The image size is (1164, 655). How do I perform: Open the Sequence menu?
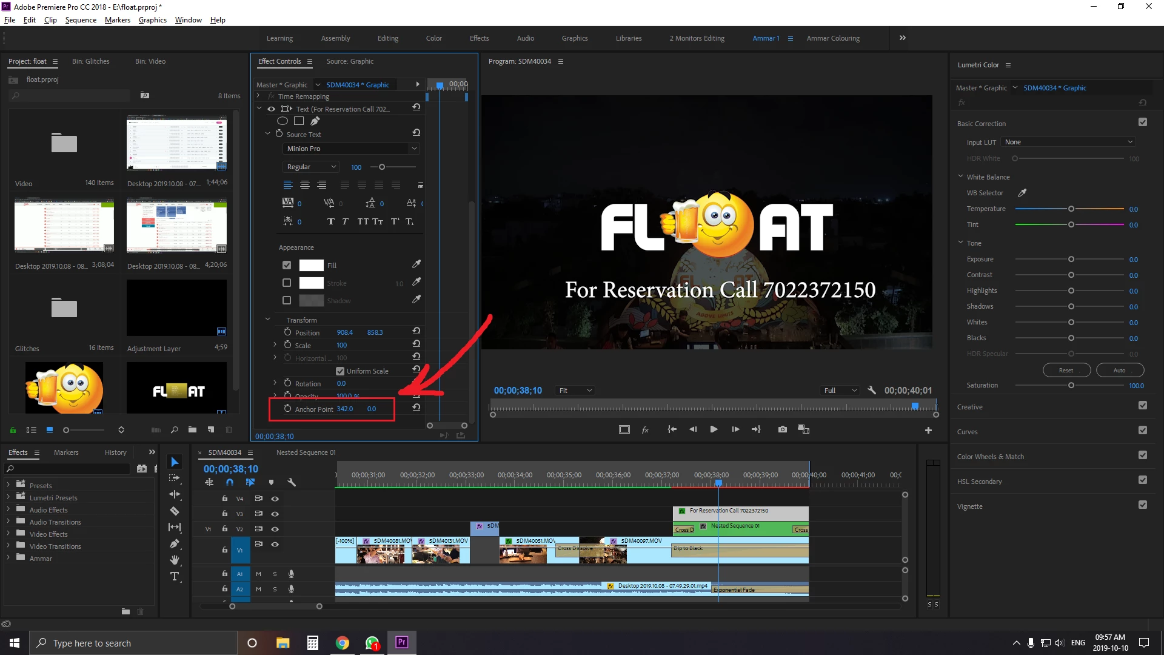[x=81, y=20]
